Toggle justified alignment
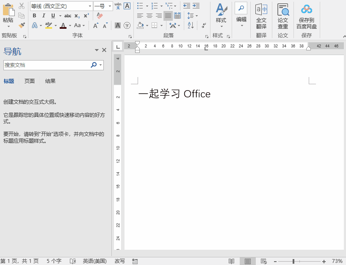Viewport: 346px width, 265px height. (x=168, y=16)
